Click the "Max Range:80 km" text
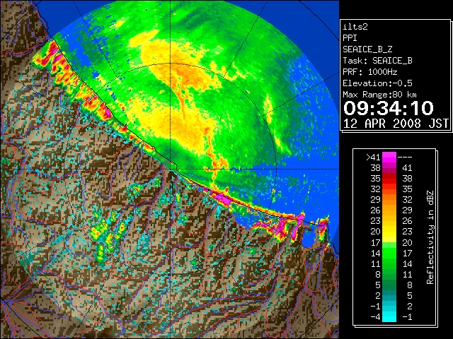The height and width of the screenshot is (339, 453). point(379,95)
